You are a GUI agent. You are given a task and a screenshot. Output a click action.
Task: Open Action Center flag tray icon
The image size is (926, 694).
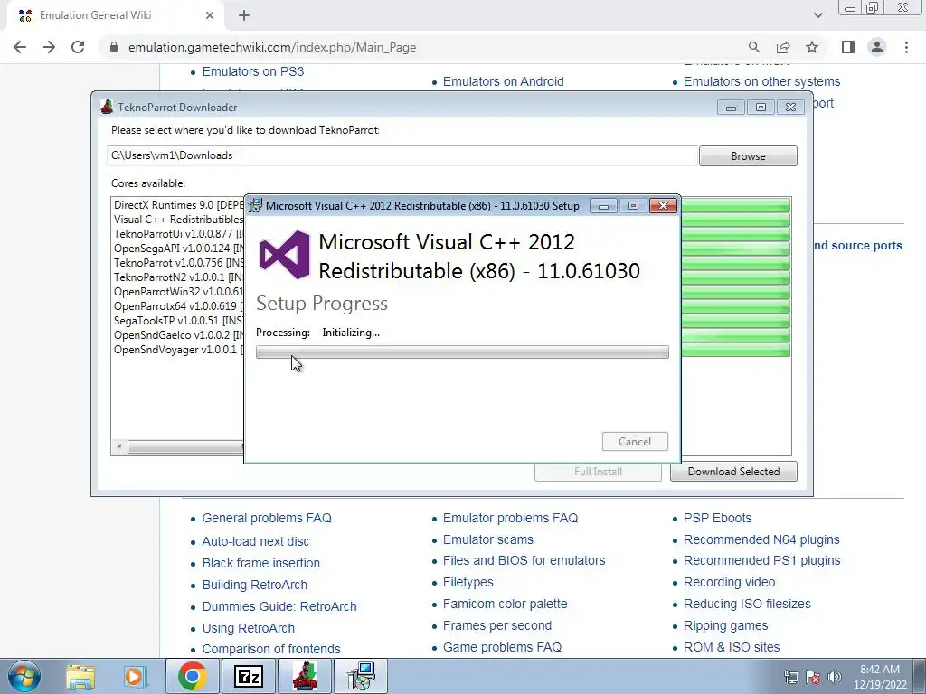813,677
